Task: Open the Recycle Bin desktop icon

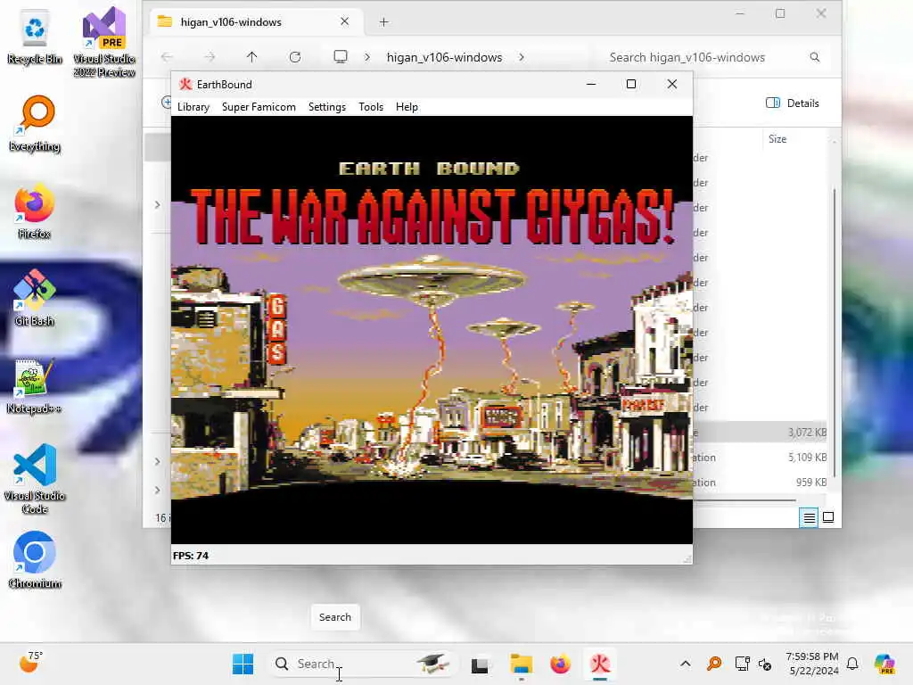Action: click(x=35, y=37)
